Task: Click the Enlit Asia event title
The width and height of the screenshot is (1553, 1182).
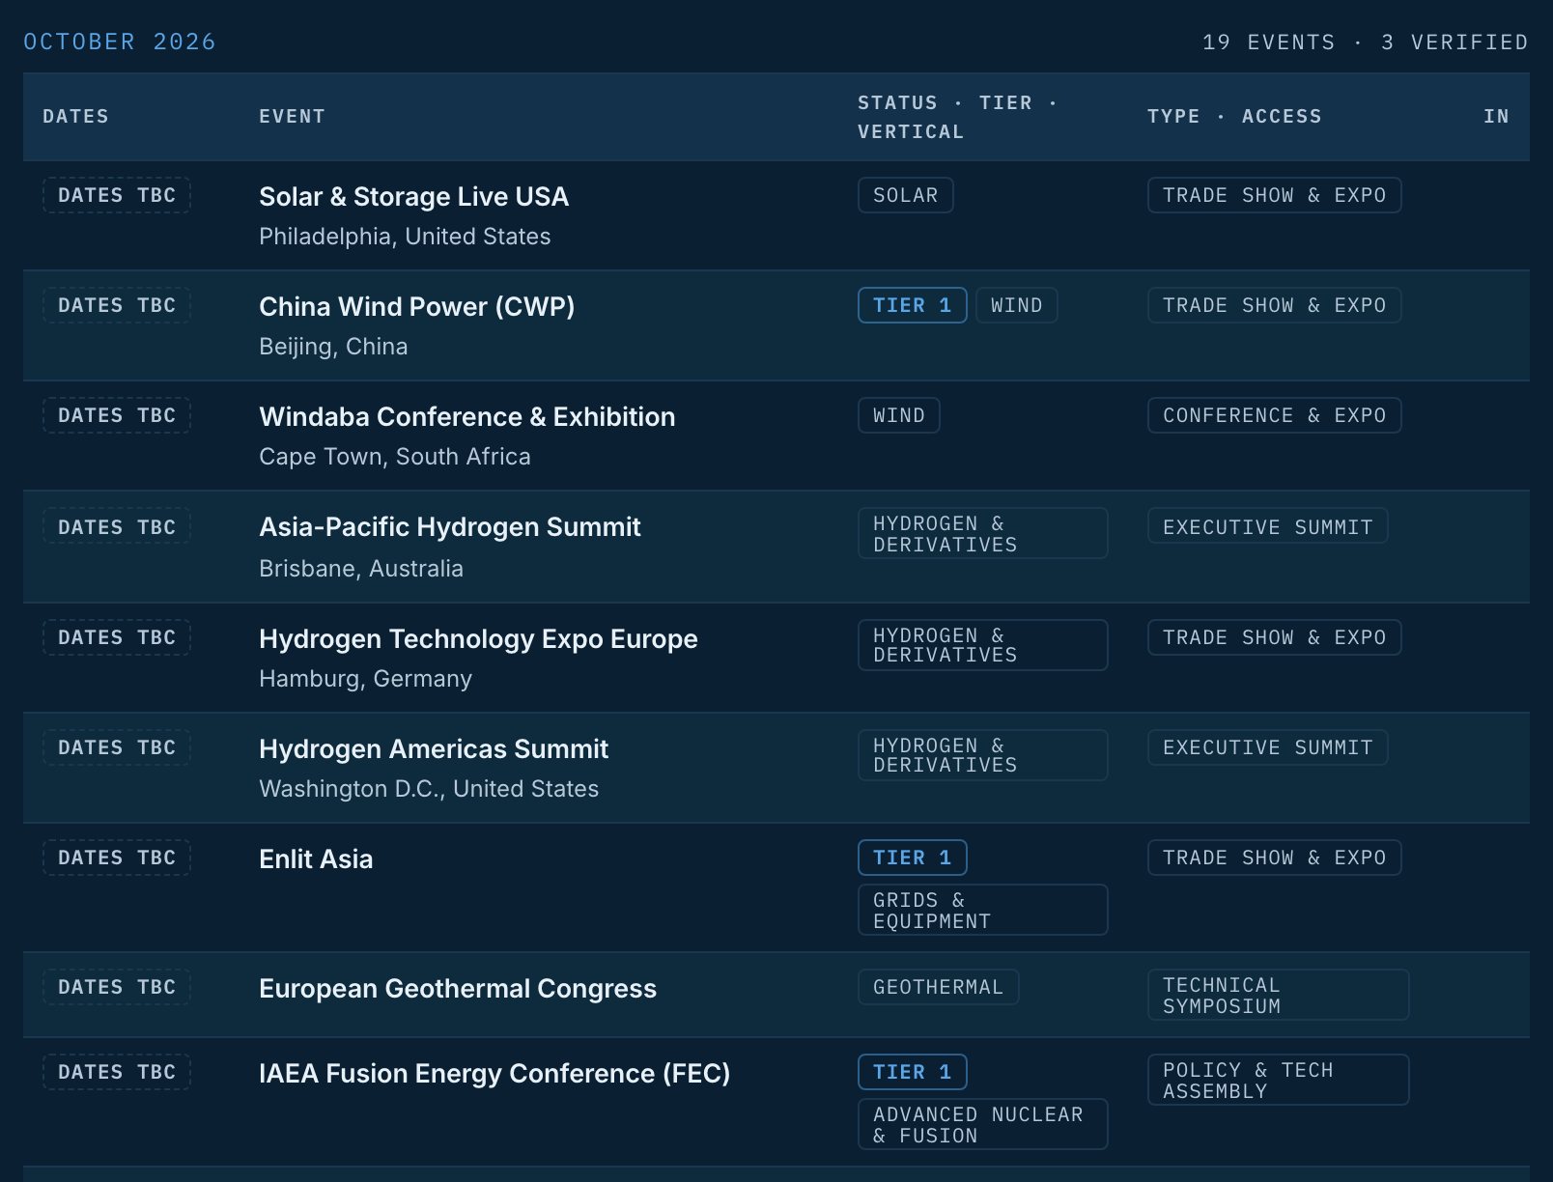Action: (x=316, y=859)
